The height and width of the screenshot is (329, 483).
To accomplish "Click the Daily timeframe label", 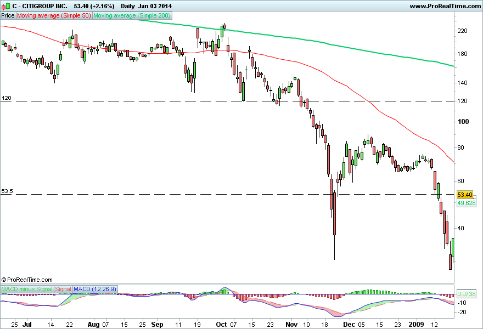I will click(128, 6).
